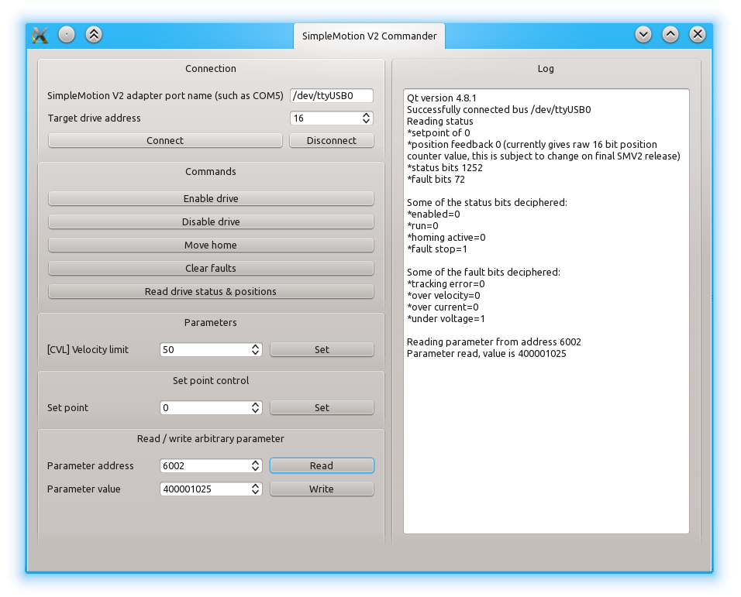Click Clear faults button

211,268
